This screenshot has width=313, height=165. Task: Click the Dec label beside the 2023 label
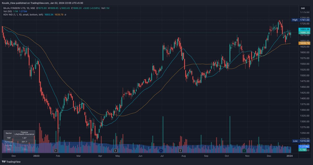coord(14,156)
